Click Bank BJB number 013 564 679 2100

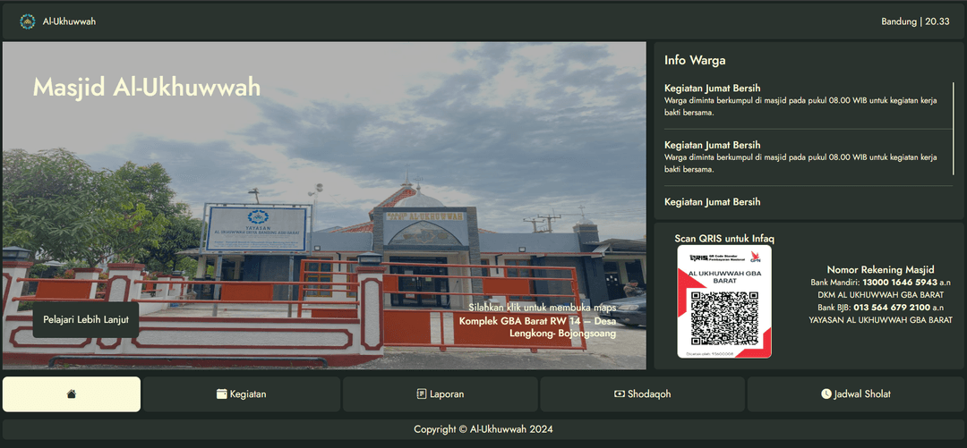click(x=892, y=307)
